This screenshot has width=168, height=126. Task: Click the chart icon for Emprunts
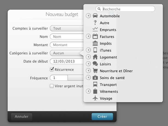pyautogui.click(x=95, y=30)
